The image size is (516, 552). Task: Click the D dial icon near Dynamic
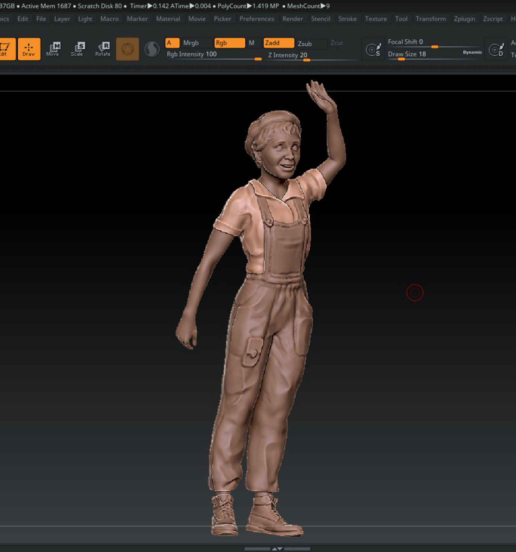click(x=496, y=49)
